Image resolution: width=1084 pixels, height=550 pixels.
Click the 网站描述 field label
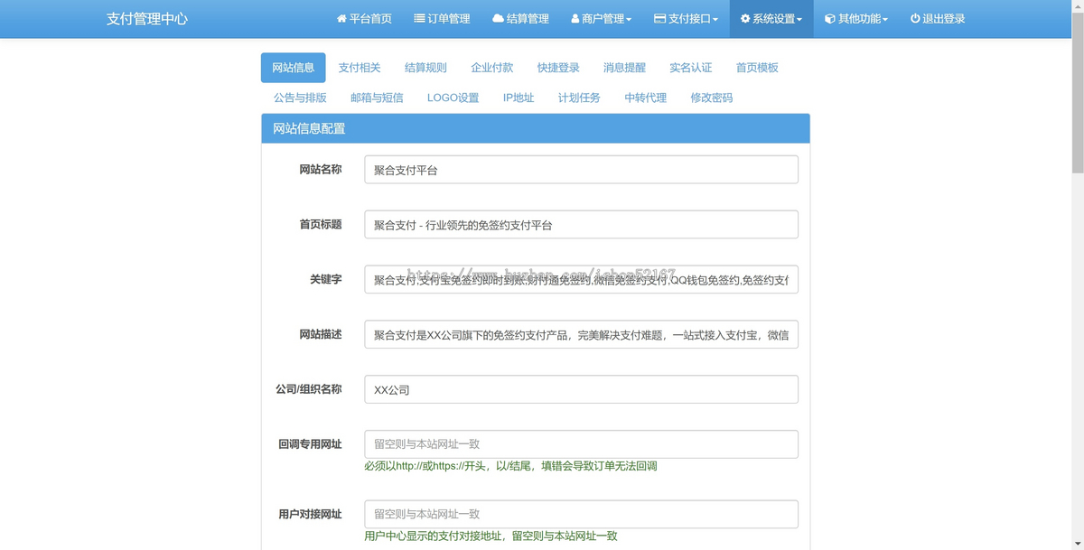(321, 334)
